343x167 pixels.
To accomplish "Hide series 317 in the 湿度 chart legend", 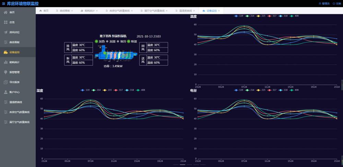I will click(118, 90).
